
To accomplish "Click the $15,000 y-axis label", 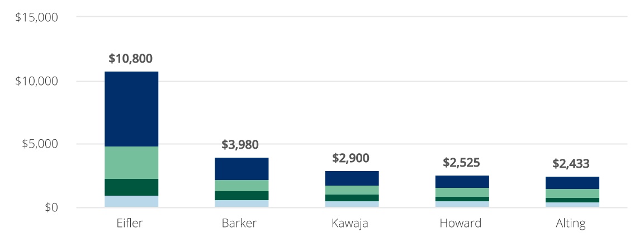I will coord(36,17).
